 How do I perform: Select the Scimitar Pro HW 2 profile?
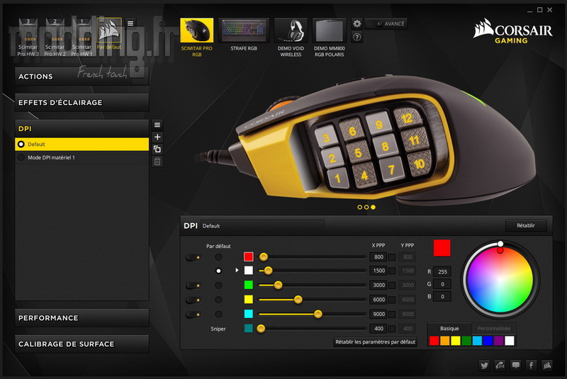point(55,38)
